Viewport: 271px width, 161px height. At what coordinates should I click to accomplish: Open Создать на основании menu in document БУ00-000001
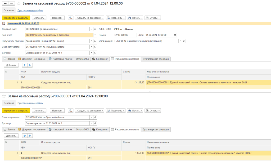pos(89,111)
